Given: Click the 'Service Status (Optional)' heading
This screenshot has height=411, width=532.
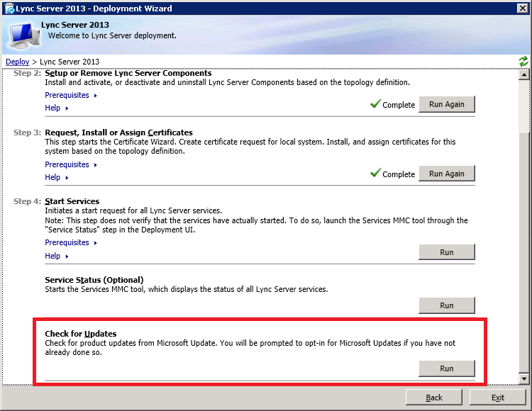Looking at the screenshot, I should coord(94,280).
